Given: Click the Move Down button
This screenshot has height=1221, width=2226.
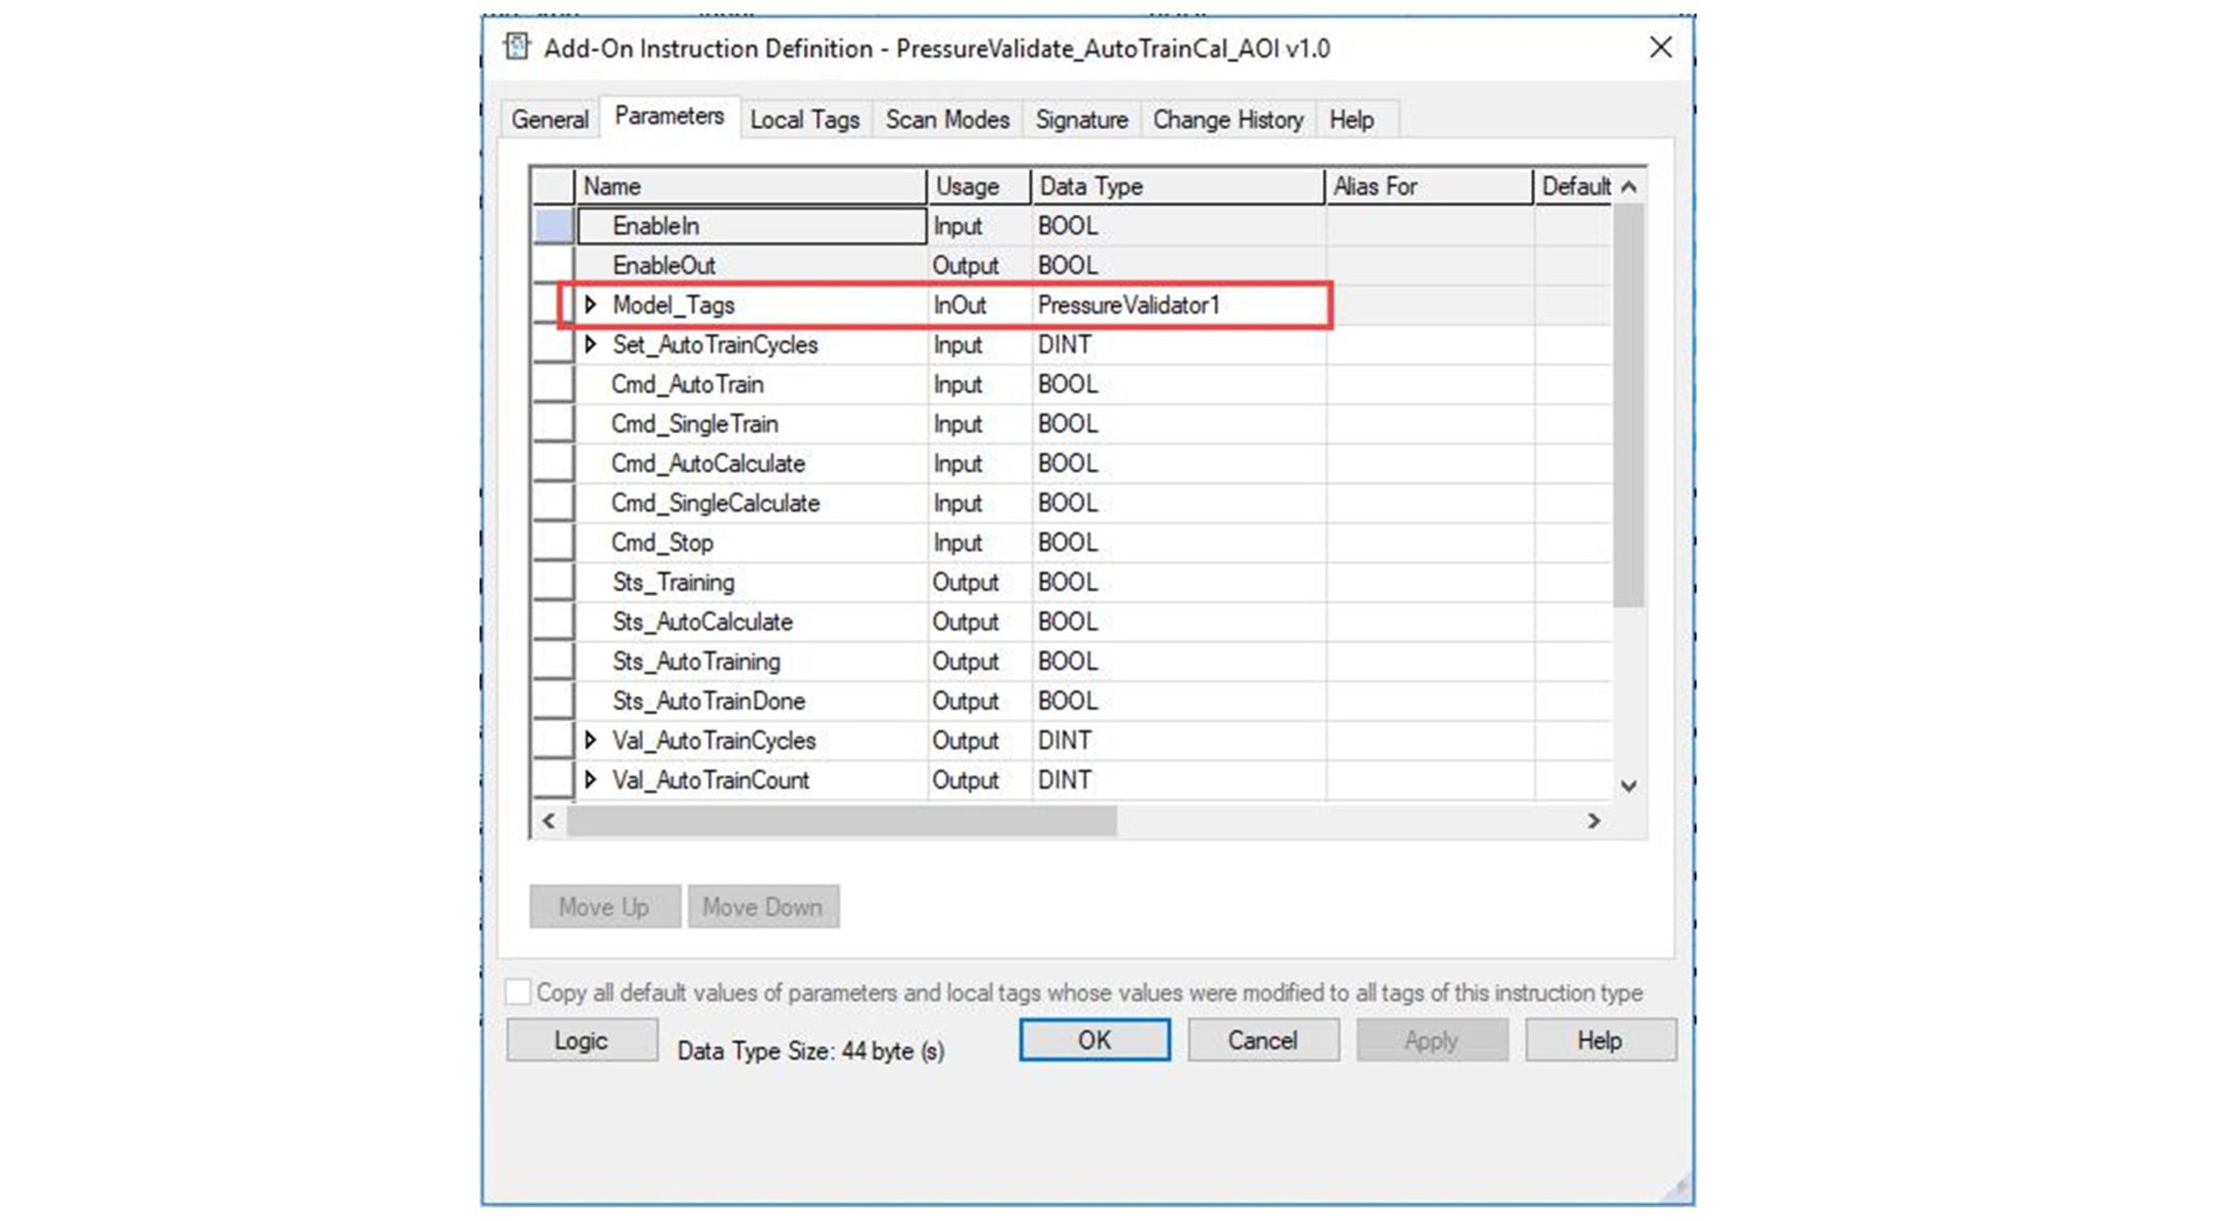Looking at the screenshot, I should click(x=762, y=906).
